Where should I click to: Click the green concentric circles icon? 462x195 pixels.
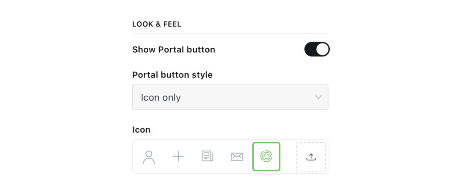pos(266,156)
